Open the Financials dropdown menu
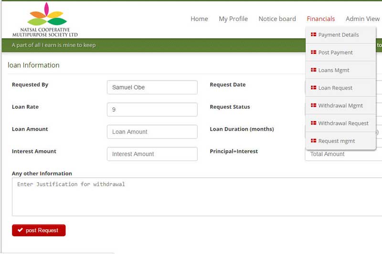The height and width of the screenshot is (254, 382). 320,19
